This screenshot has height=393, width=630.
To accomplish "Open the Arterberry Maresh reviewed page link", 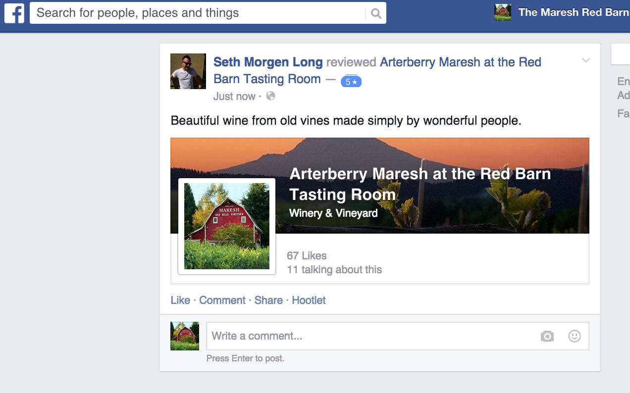I will tap(377, 70).
